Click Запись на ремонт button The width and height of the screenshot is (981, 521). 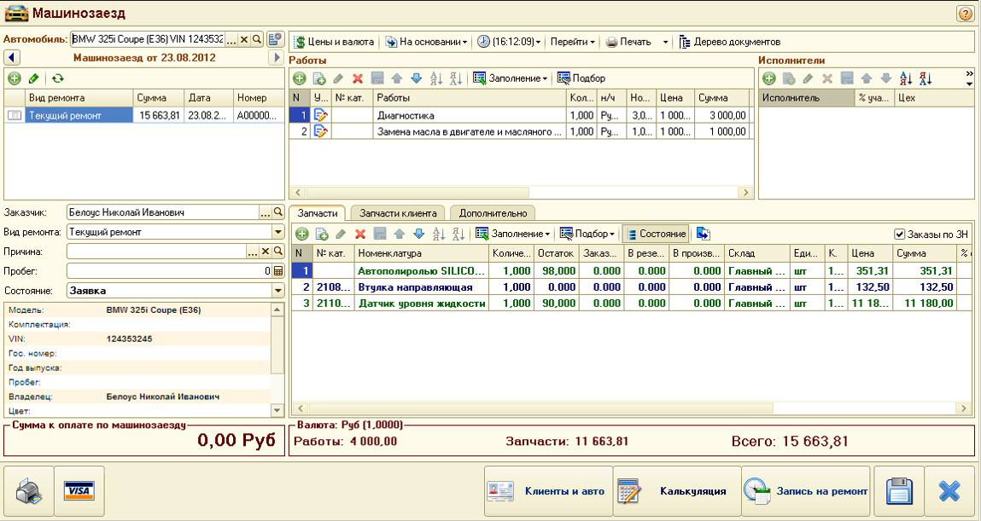(x=806, y=491)
